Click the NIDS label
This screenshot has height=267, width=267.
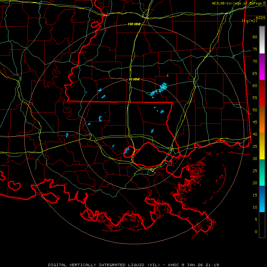tap(261, 18)
